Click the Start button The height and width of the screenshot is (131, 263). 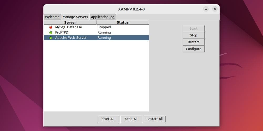[194, 28]
